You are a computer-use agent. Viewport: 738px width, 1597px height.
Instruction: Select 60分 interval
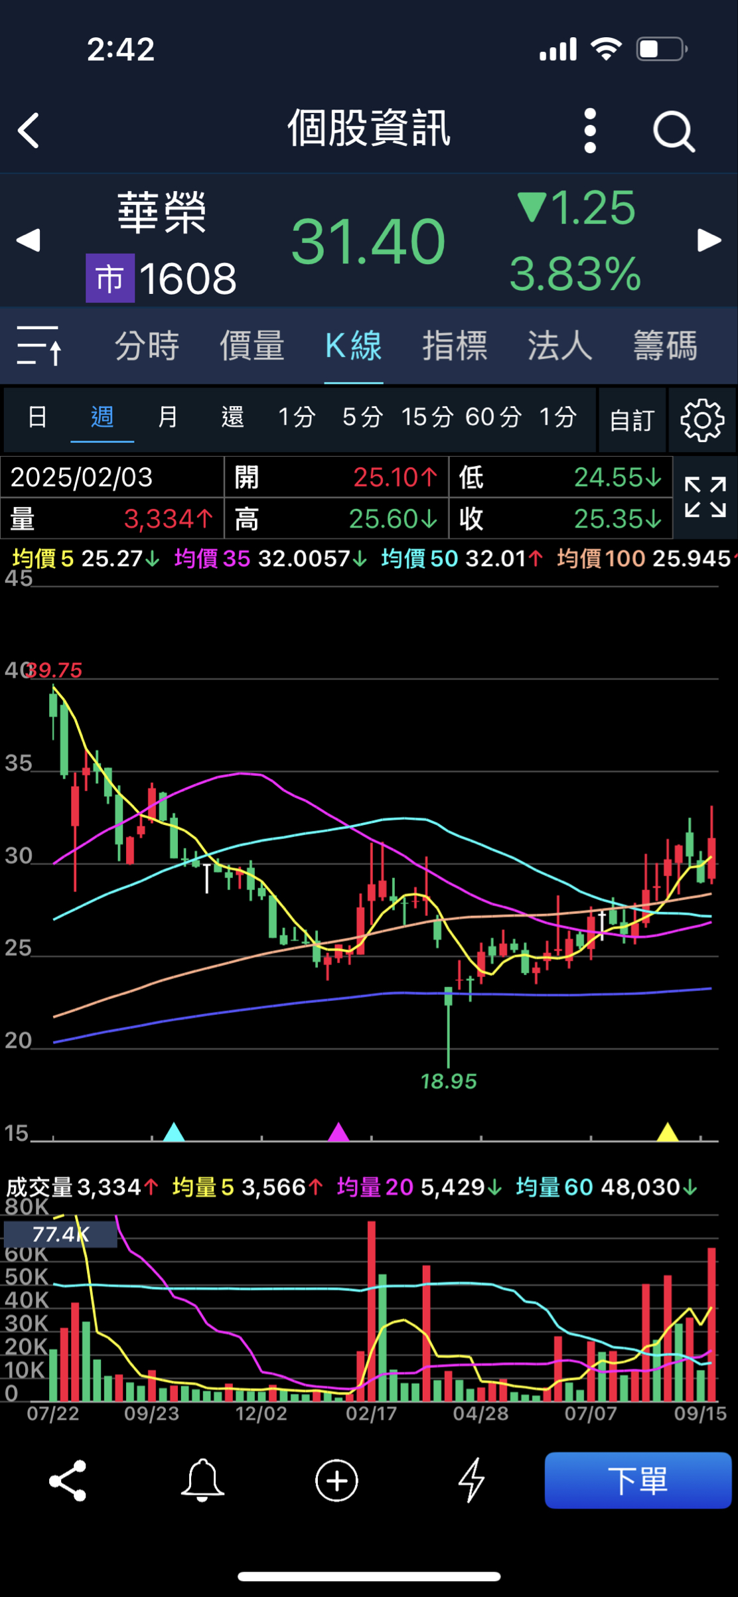[493, 418]
